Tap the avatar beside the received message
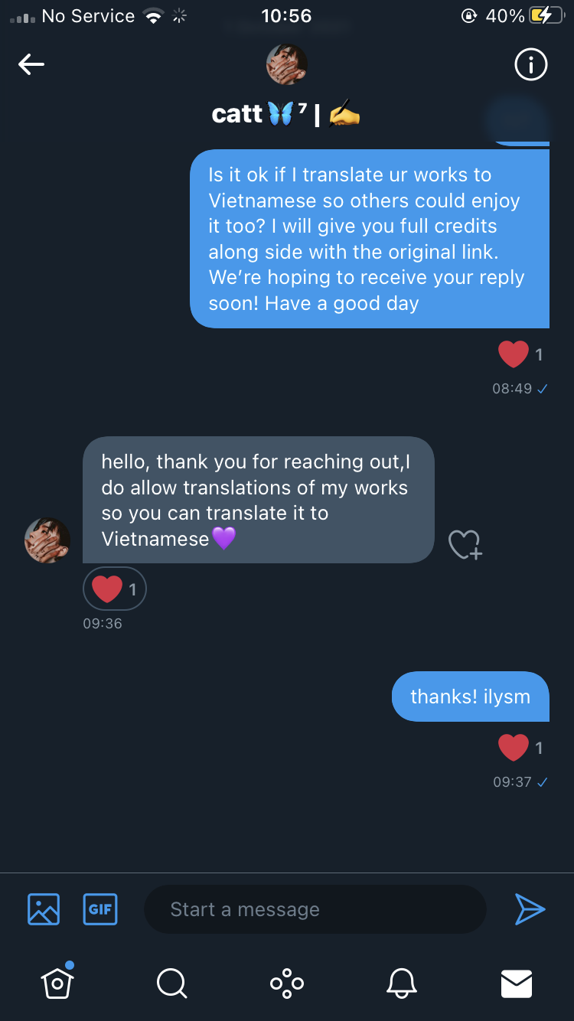574x1021 pixels. 47,540
